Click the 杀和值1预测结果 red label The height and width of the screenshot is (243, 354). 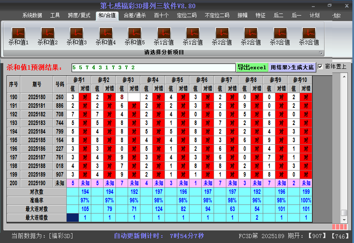34,67
